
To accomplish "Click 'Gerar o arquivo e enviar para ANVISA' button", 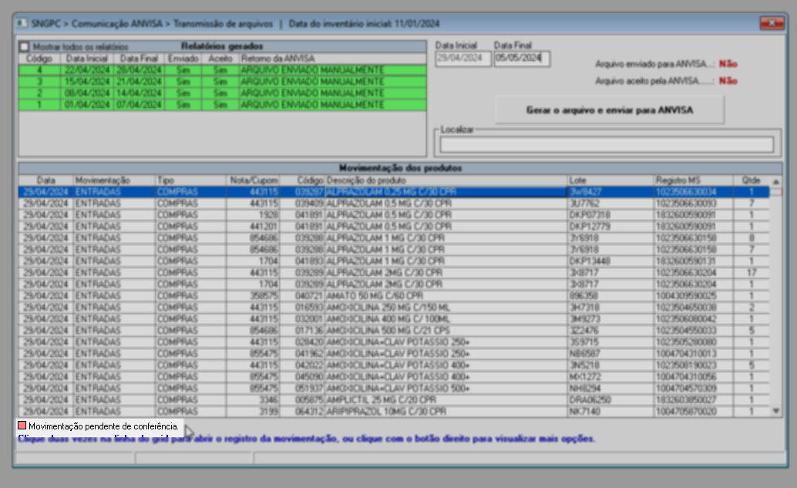I will coord(610,109).
